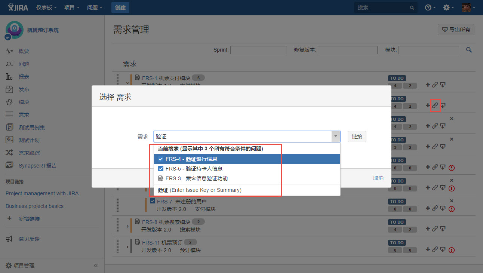
Task: Click the checkbox icon beside FRS-7
Action: click(153, 201)
